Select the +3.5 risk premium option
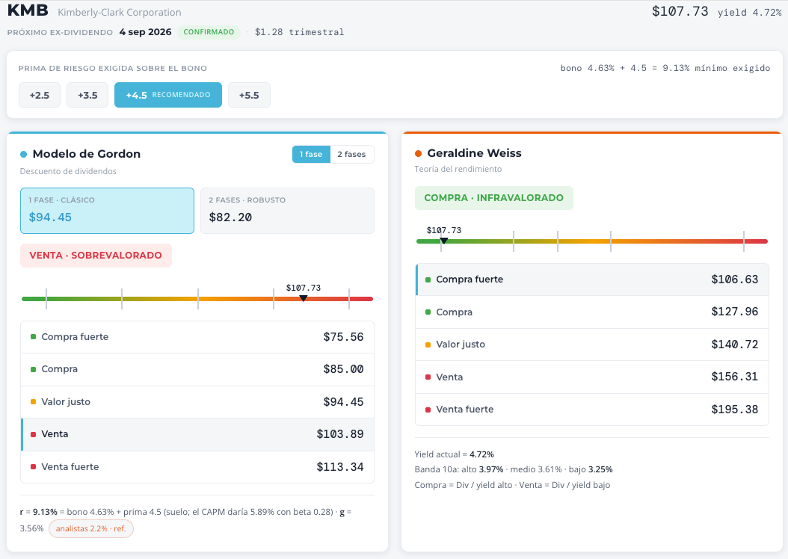 pyautogui.click(x=87, y=95)
